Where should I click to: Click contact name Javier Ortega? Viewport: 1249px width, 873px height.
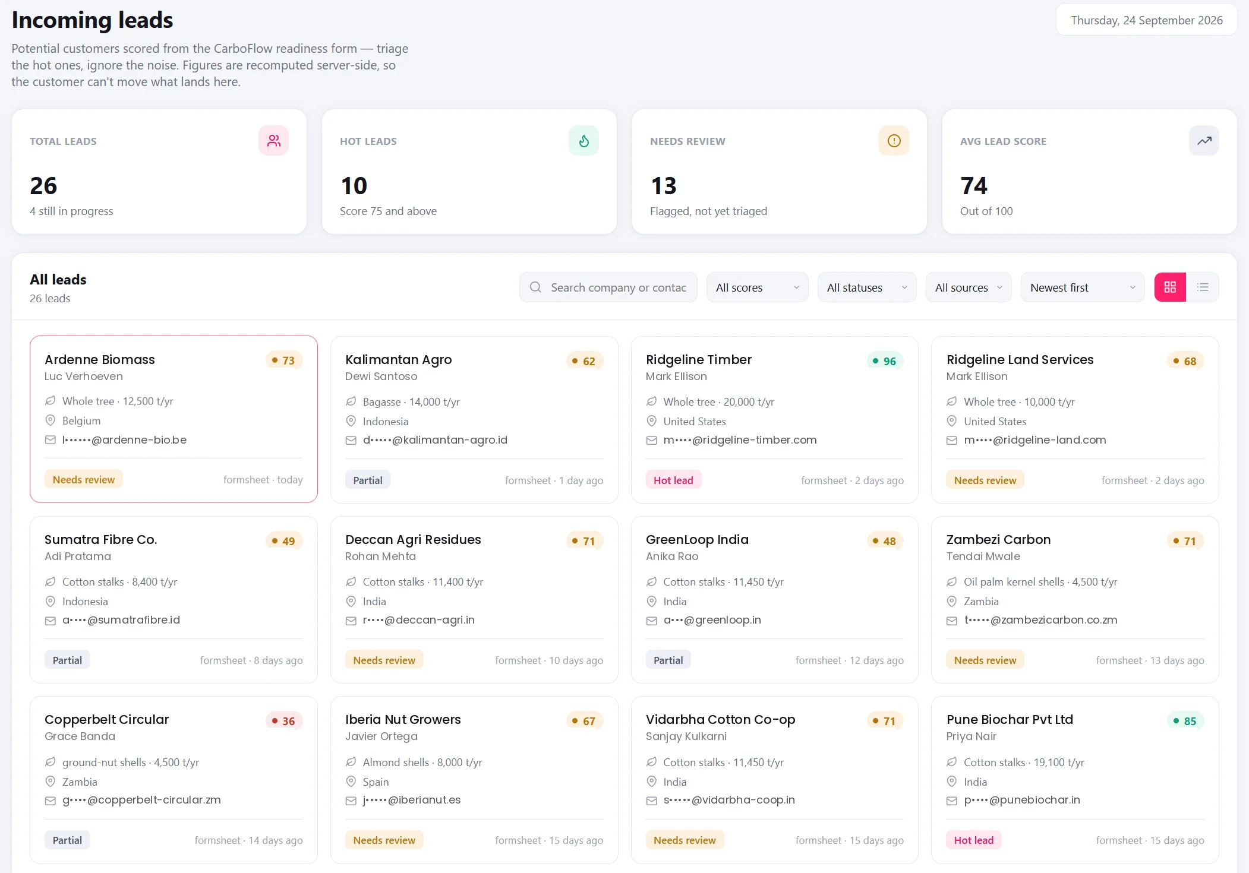(x=381, y=736)
